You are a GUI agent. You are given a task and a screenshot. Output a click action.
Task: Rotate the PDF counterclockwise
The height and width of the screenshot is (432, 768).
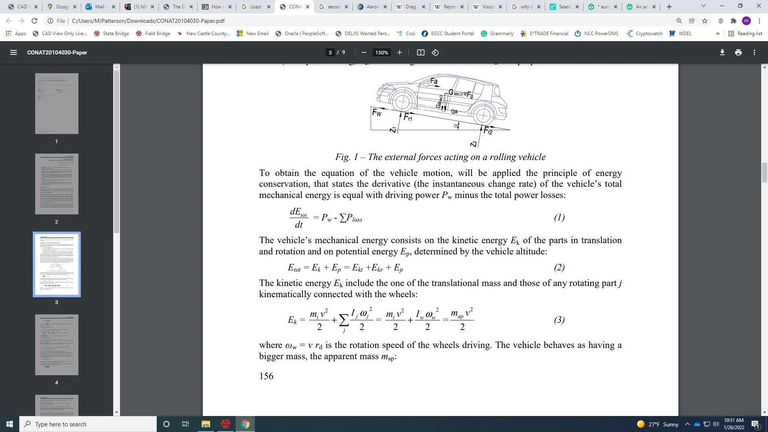(x=435, y=52)
